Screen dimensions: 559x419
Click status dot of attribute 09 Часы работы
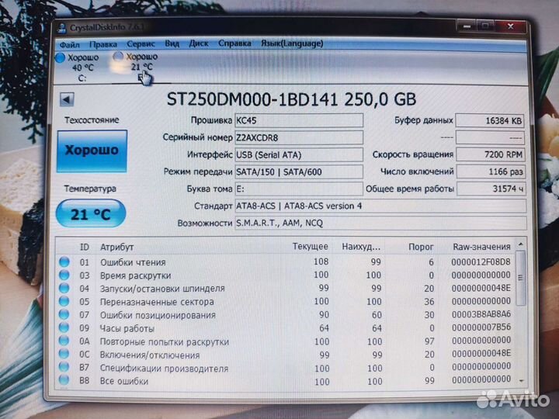(64, 327)
